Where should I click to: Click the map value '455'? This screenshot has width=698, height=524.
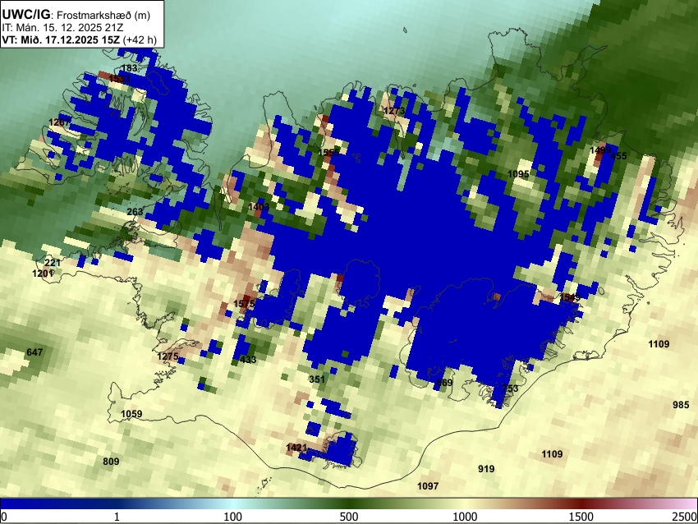click(619, 156)
